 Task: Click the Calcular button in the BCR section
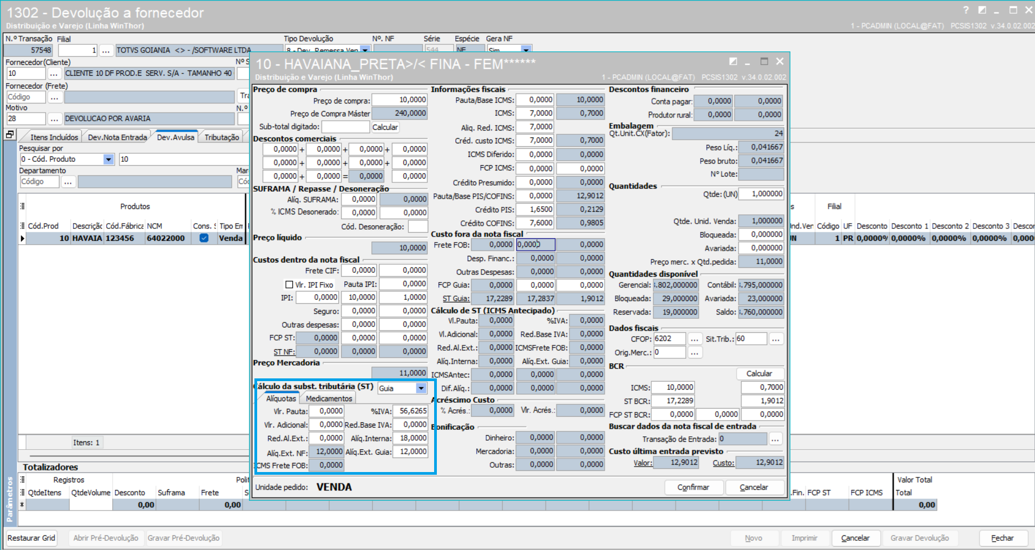pos(759,374)
